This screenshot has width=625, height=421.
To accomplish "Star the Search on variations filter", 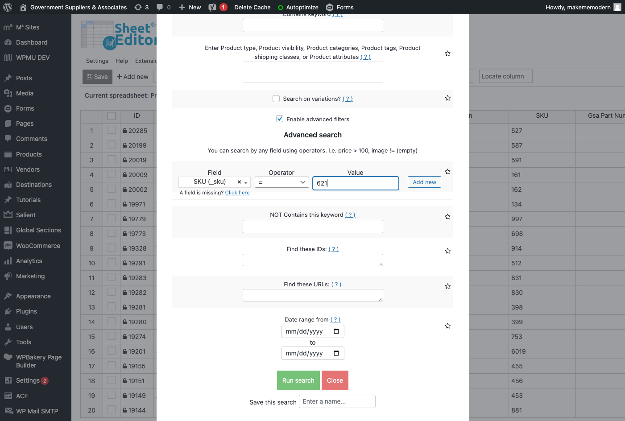I will tap(447, 98).
